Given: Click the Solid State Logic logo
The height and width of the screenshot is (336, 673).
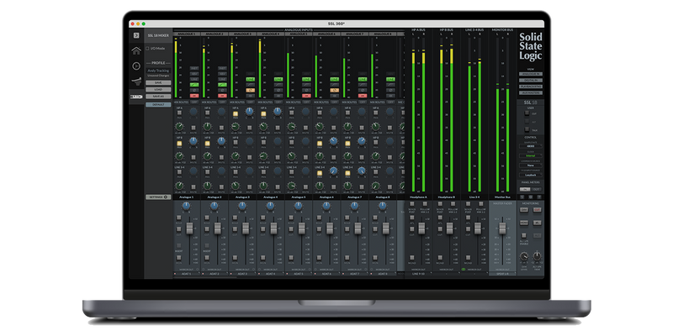Looking at the screenshot, I should click(531, 46).
